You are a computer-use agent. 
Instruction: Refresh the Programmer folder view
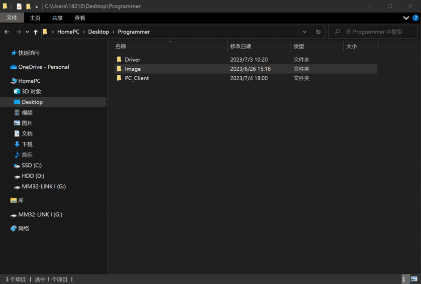tap(318, 32)
